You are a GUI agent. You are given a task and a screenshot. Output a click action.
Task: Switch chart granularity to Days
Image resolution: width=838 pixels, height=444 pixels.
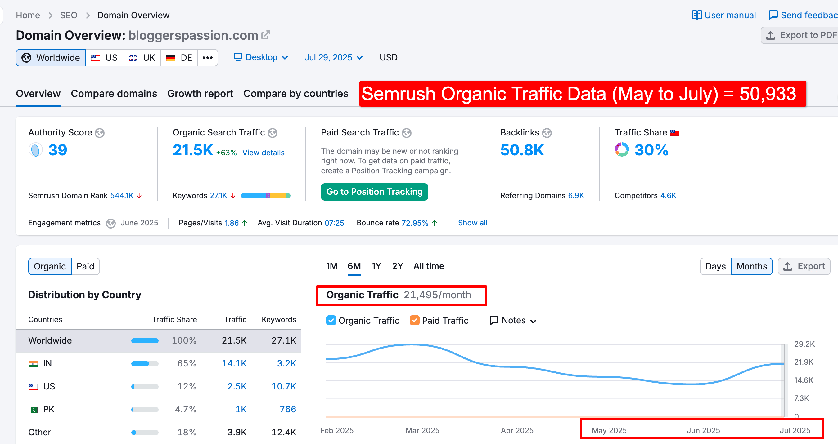pyautogui.click(x=715, y=266)
